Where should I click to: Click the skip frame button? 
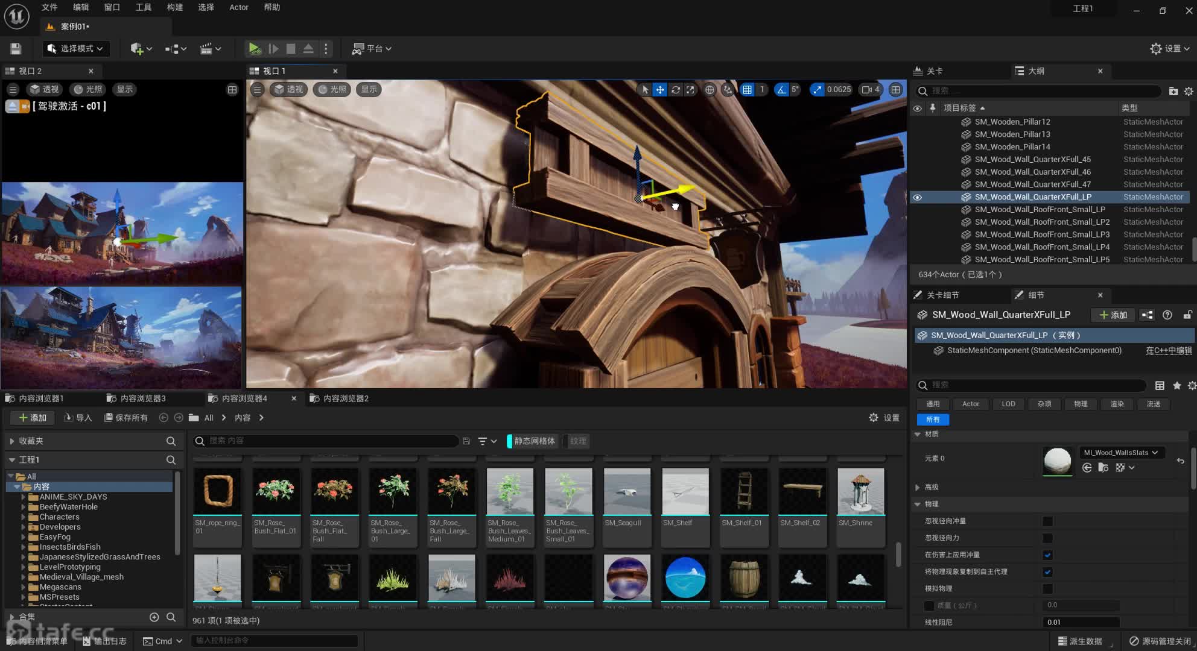pos(273,49)
